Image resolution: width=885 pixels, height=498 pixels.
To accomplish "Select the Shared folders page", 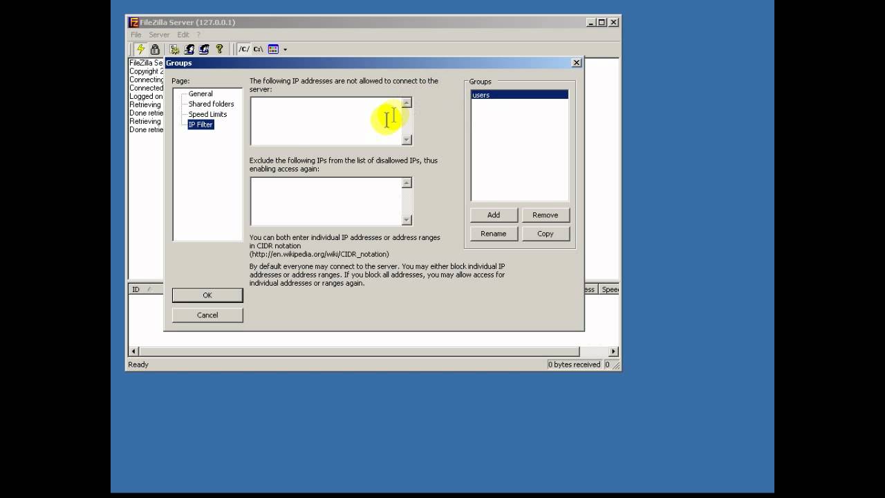I will tap(212, 104).
